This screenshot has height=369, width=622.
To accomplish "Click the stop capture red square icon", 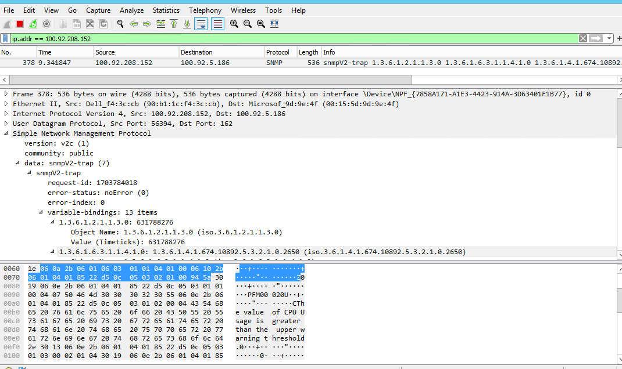I will pos(19,23).
